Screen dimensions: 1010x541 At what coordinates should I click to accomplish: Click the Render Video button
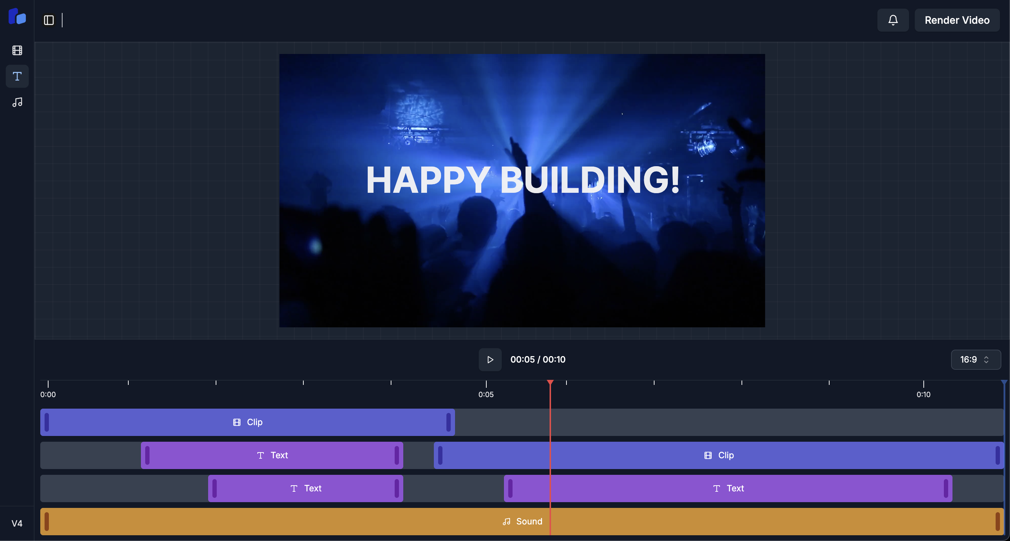click(x=957, y=20)
